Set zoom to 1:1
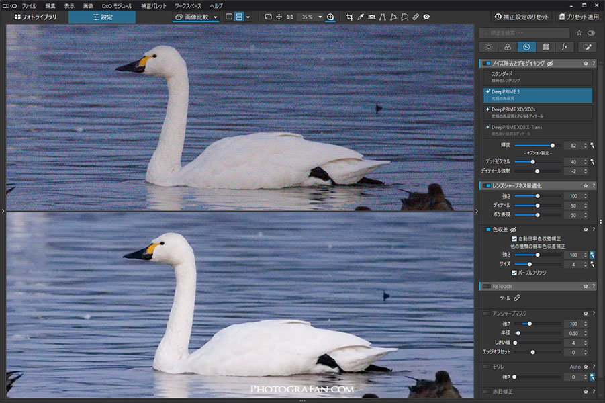605x403 pixels. 290,17
